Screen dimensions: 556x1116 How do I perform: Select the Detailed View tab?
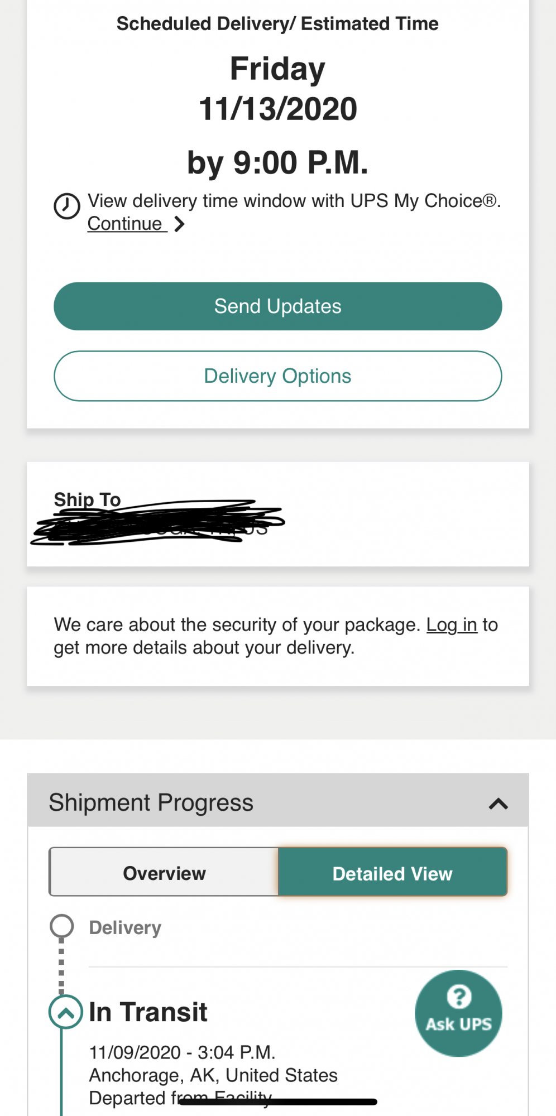[x=392, y=873]
